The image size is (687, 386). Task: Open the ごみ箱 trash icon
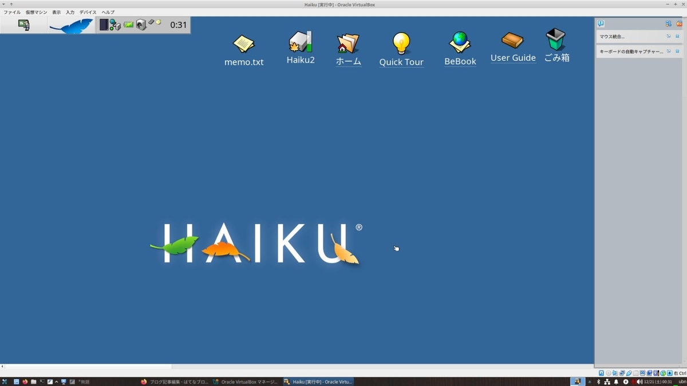(x=556, y=46)
